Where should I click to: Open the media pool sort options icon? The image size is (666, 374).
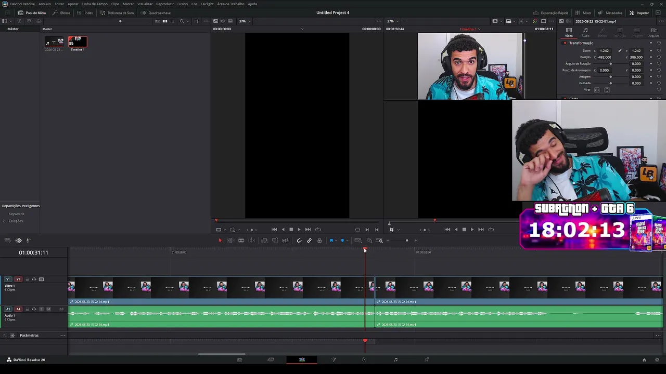tap(196, 21)
